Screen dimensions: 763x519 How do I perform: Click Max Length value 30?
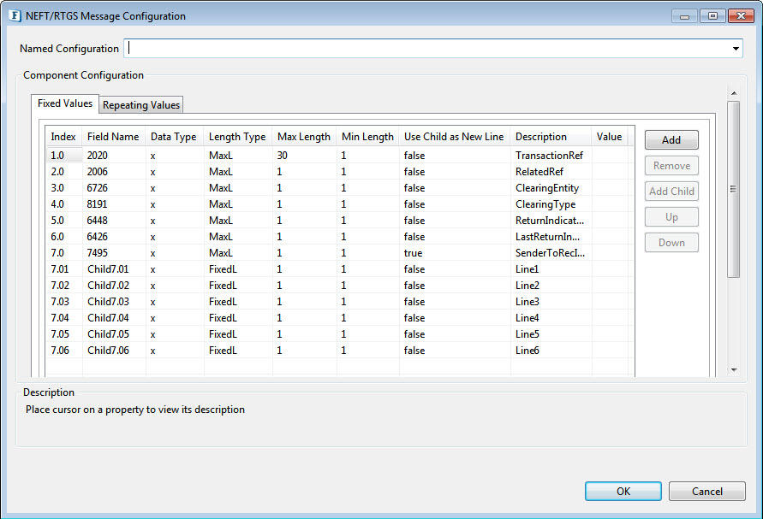coord(283,156)
